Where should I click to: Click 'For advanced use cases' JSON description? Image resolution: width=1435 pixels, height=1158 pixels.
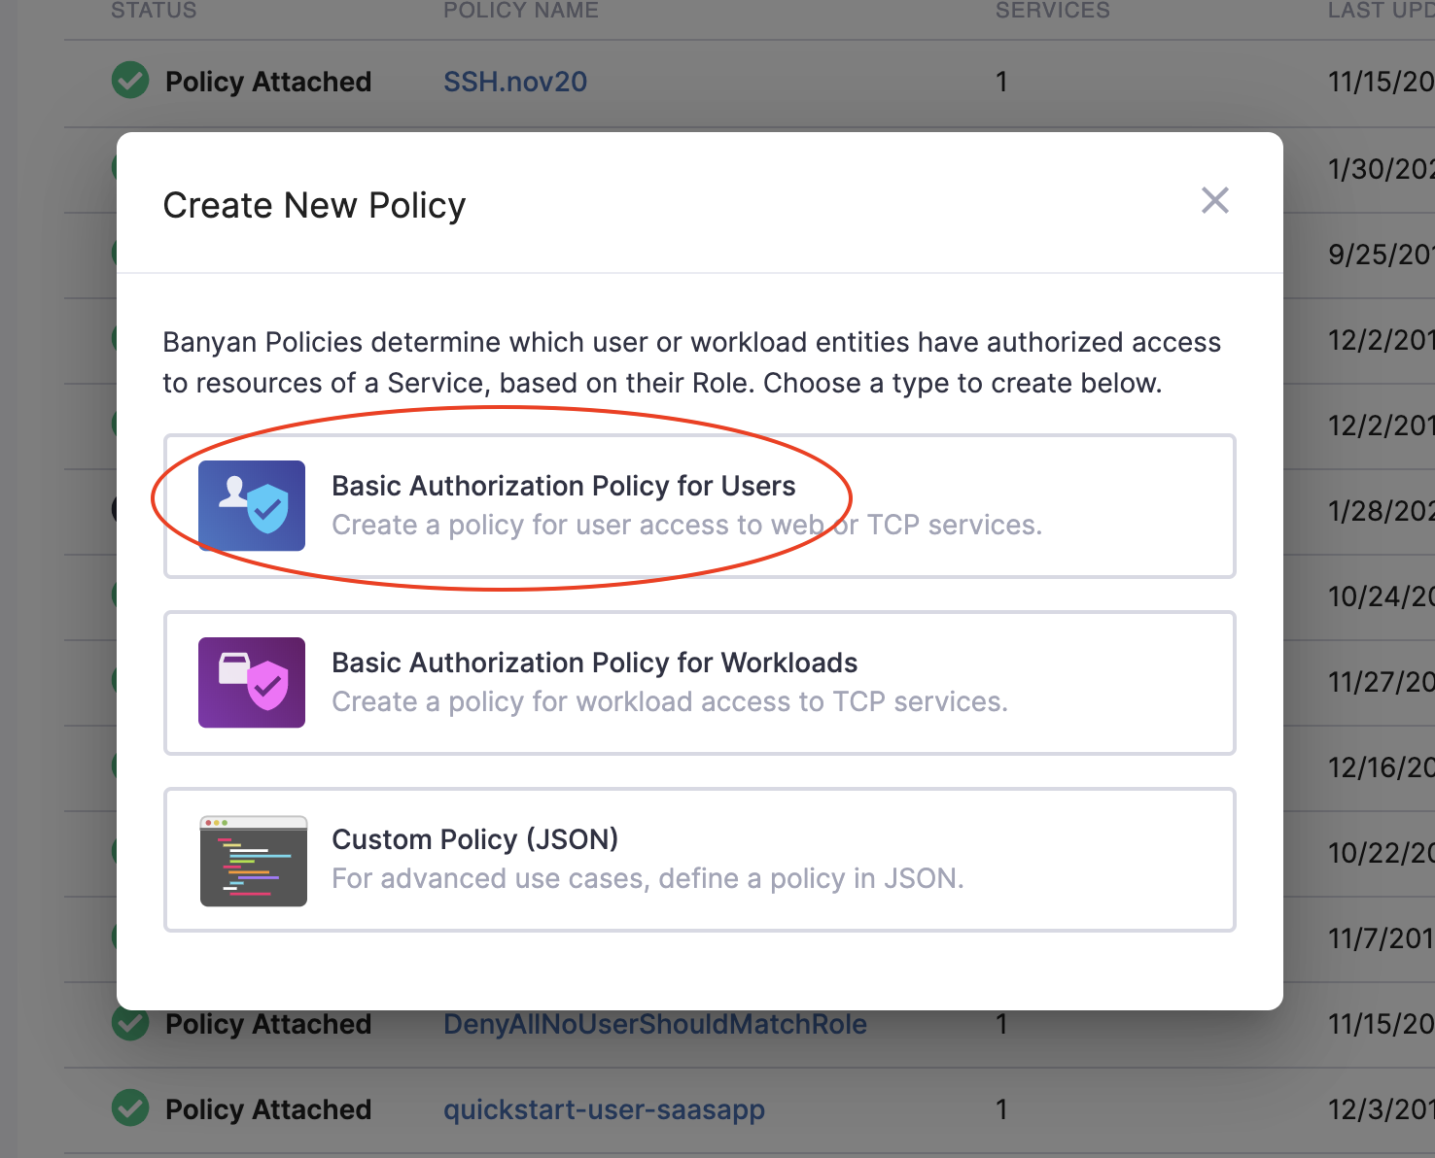point(647,879)
